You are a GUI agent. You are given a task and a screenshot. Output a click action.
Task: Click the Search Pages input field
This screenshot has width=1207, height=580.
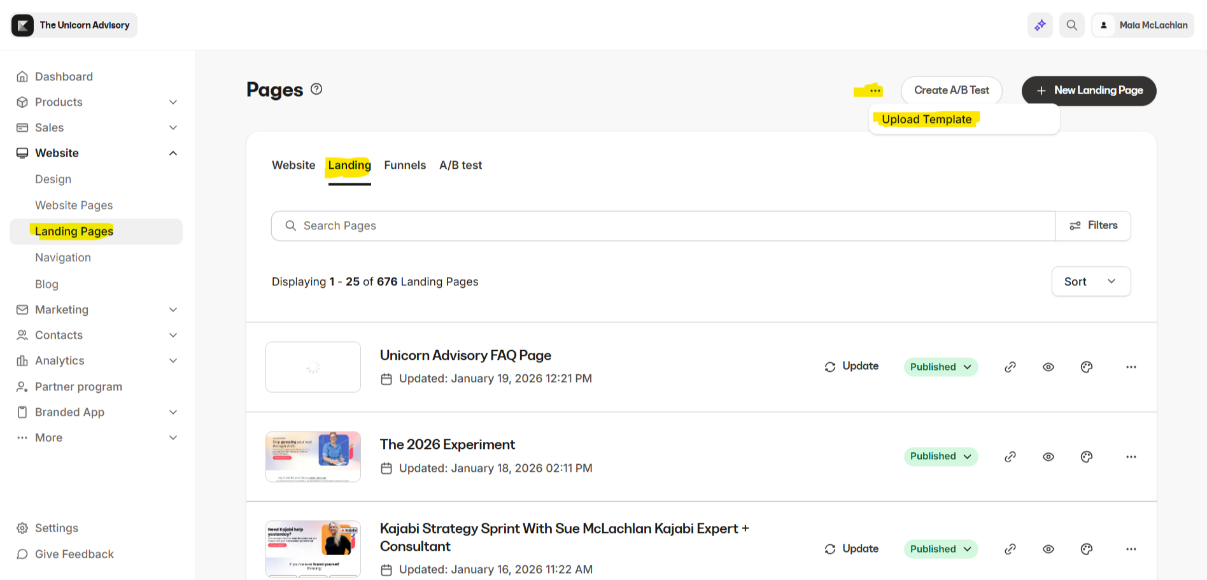click(x=662, y=226)
